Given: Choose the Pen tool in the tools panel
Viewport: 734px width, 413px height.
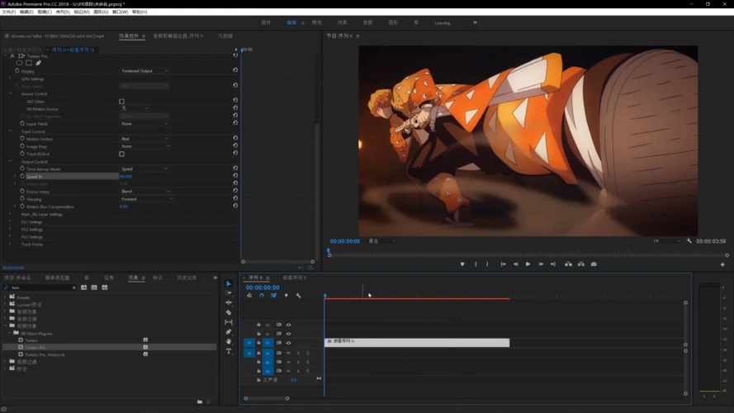Looking at the screenshot, I should coord(229,332).
